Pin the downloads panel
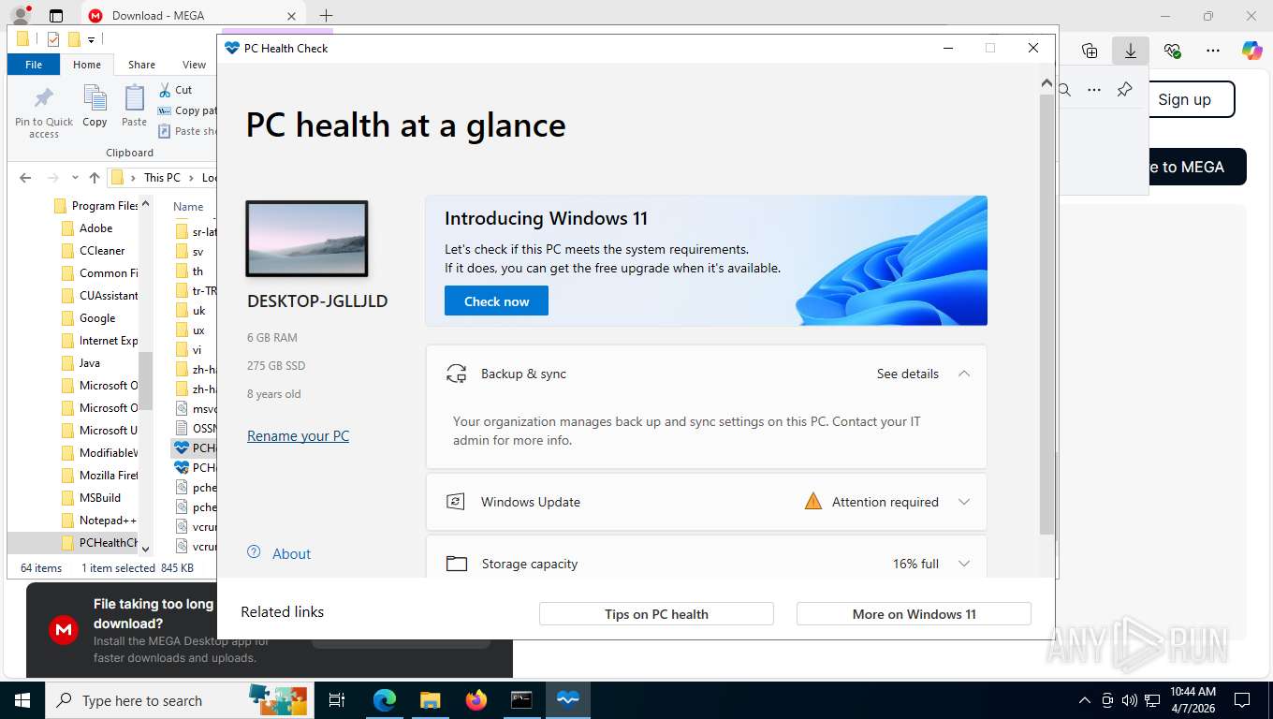This screenshot has height=719, width=1273. (x=1124, y=89)
